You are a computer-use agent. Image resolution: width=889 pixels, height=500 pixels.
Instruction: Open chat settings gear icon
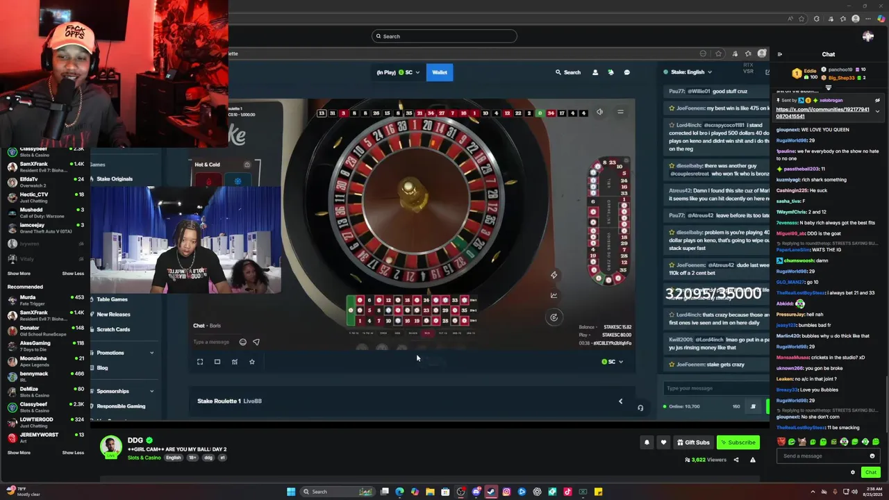[x=853, y=472]
